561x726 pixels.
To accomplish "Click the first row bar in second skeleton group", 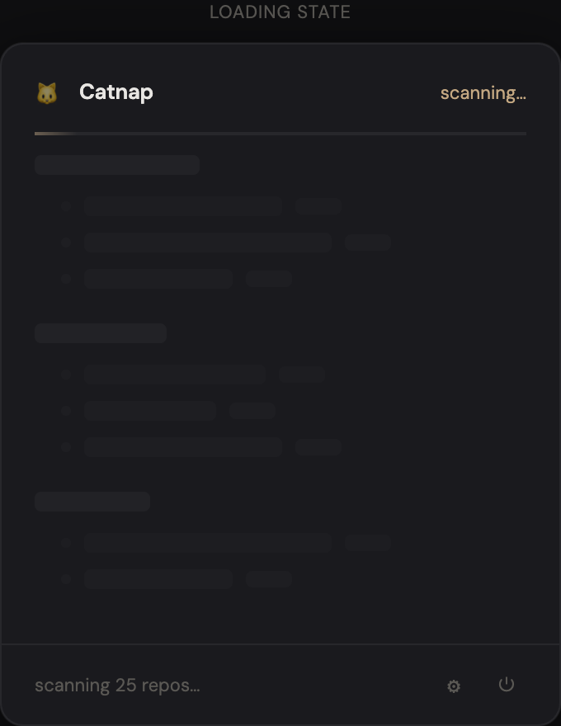I will (175, 375).
